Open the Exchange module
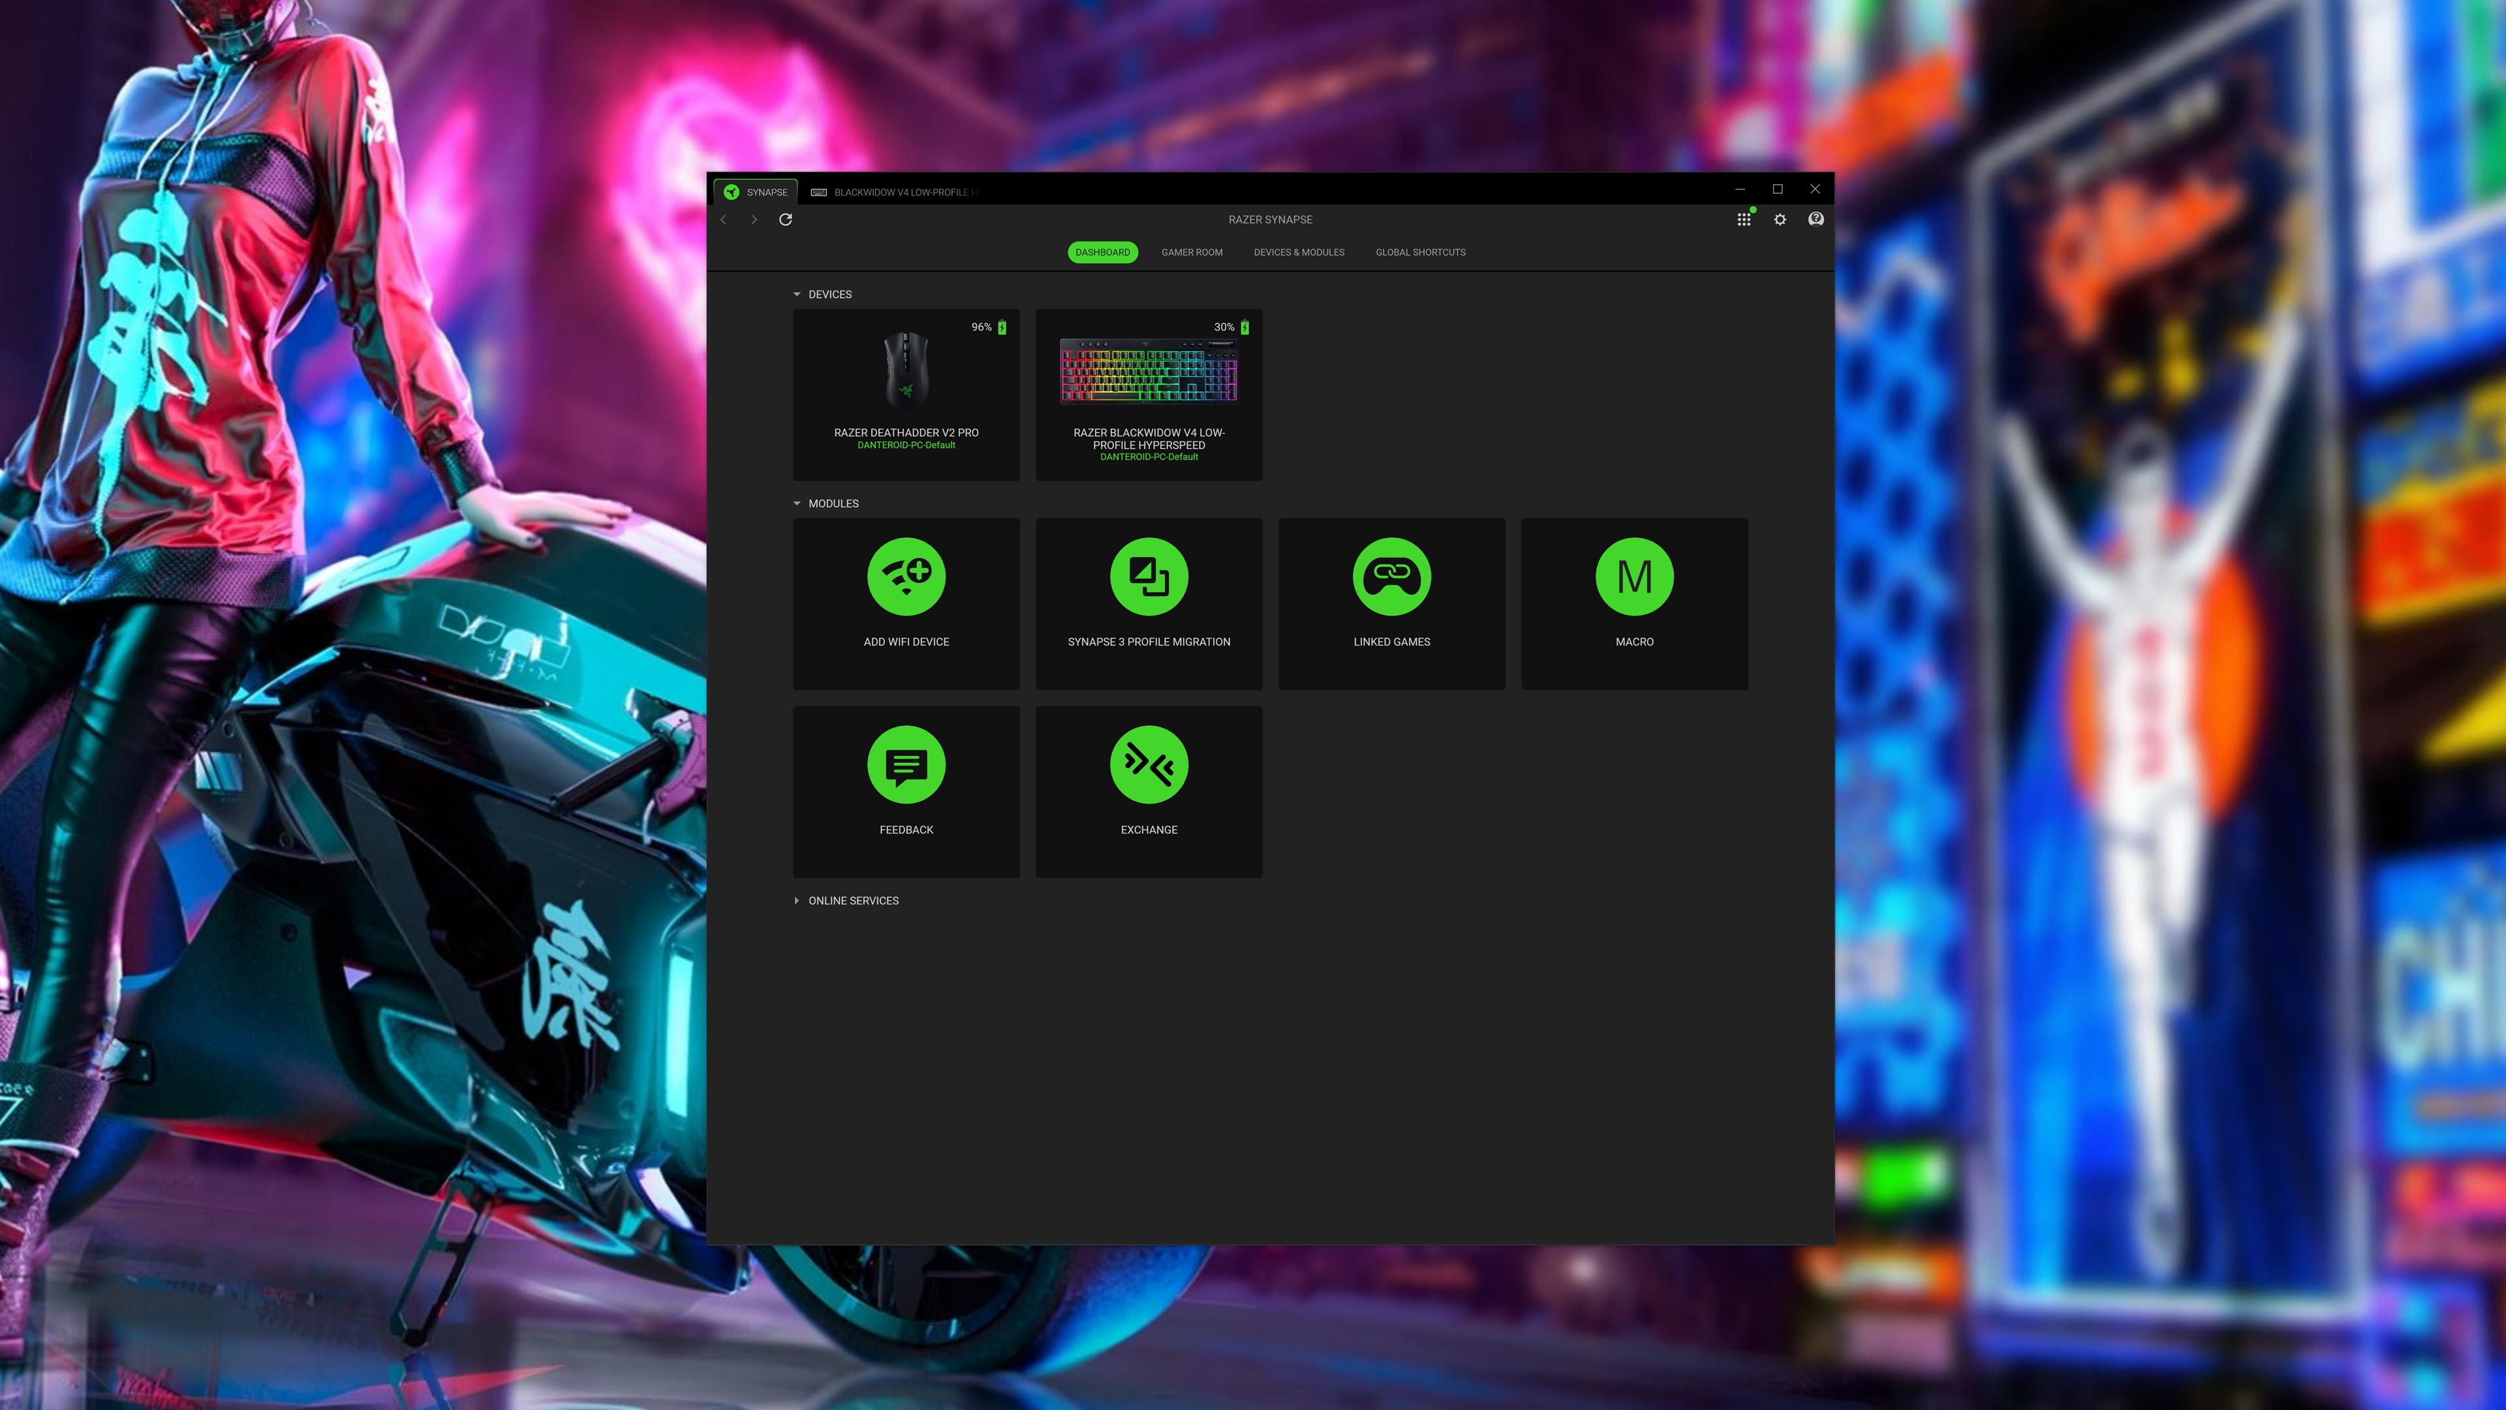Viewport: 2506px width, 1410px height. click(x=1149, y=790)
